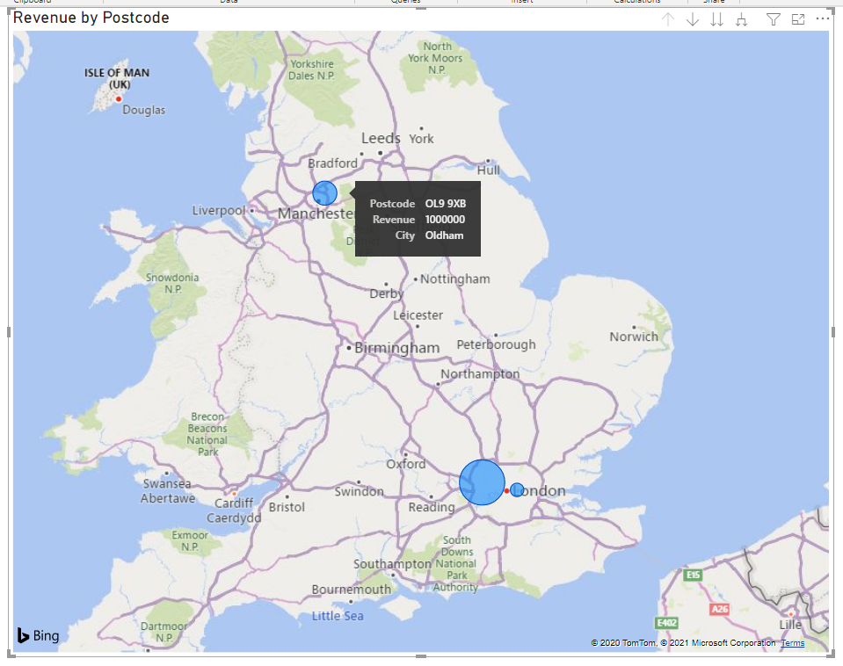Click the Peterborough city label
This screenshot has height=666, width=843.
pos(497,344)
